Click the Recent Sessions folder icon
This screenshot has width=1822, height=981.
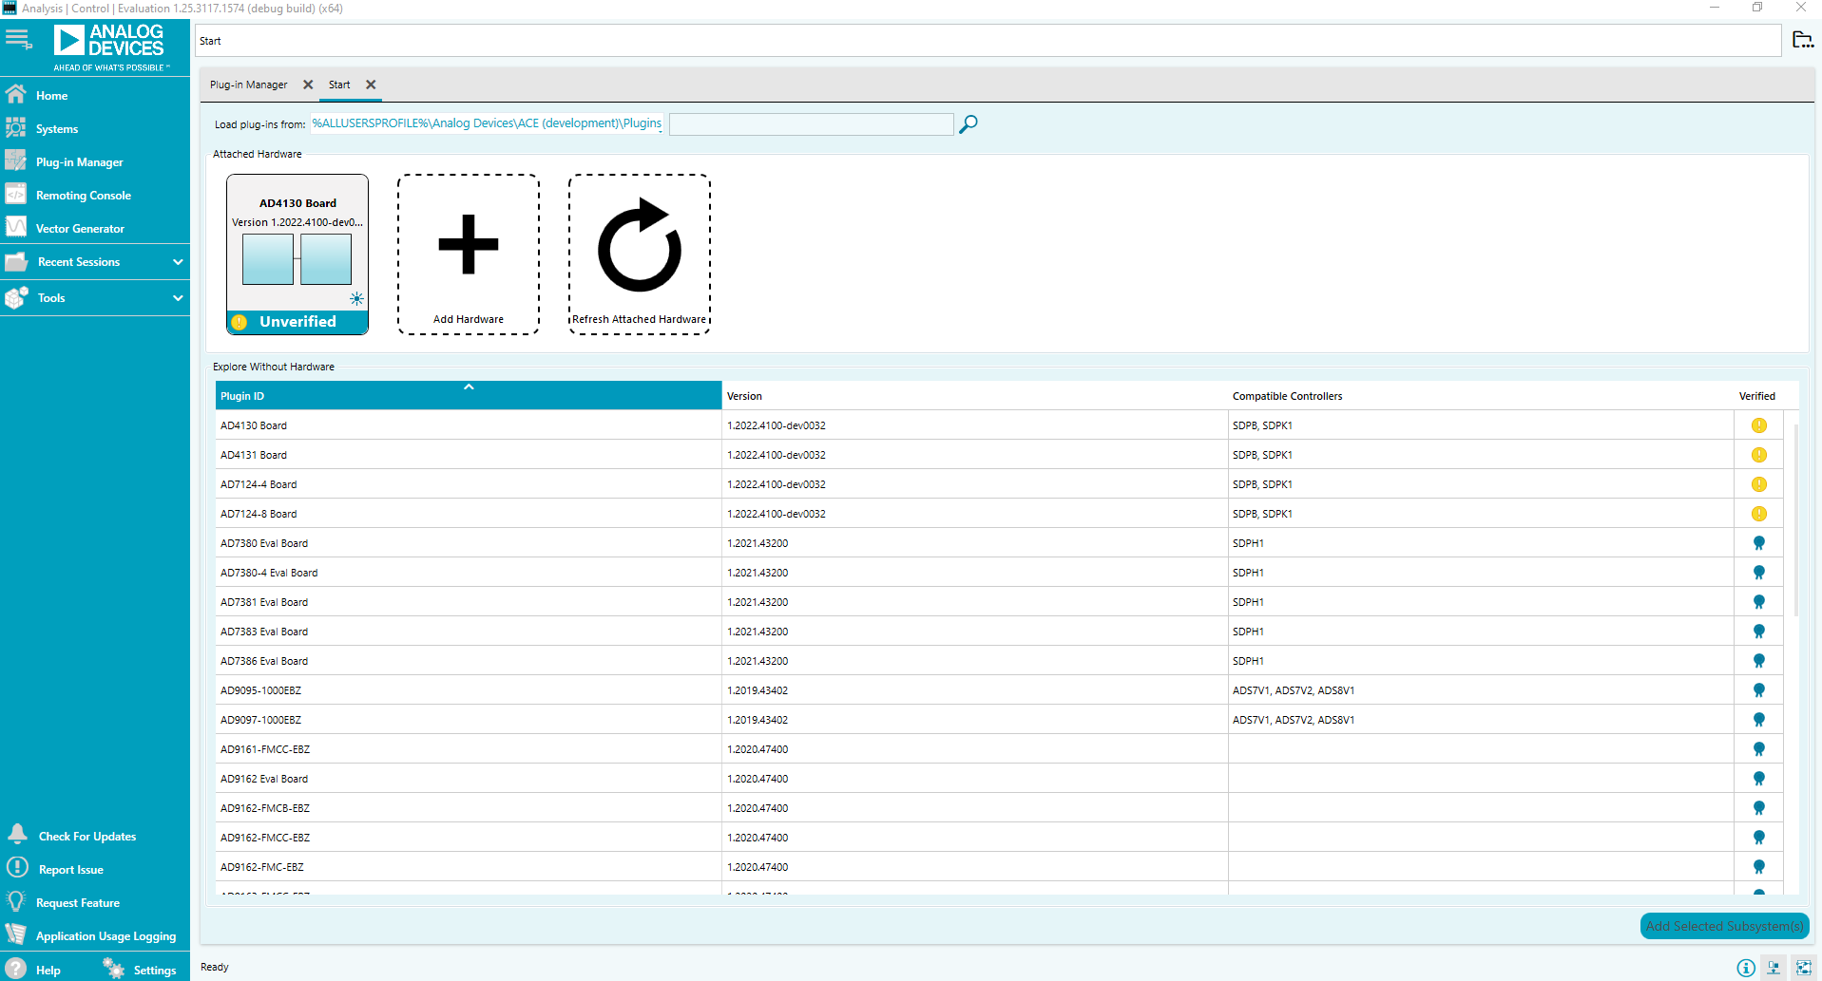click(x=16, y=262)
